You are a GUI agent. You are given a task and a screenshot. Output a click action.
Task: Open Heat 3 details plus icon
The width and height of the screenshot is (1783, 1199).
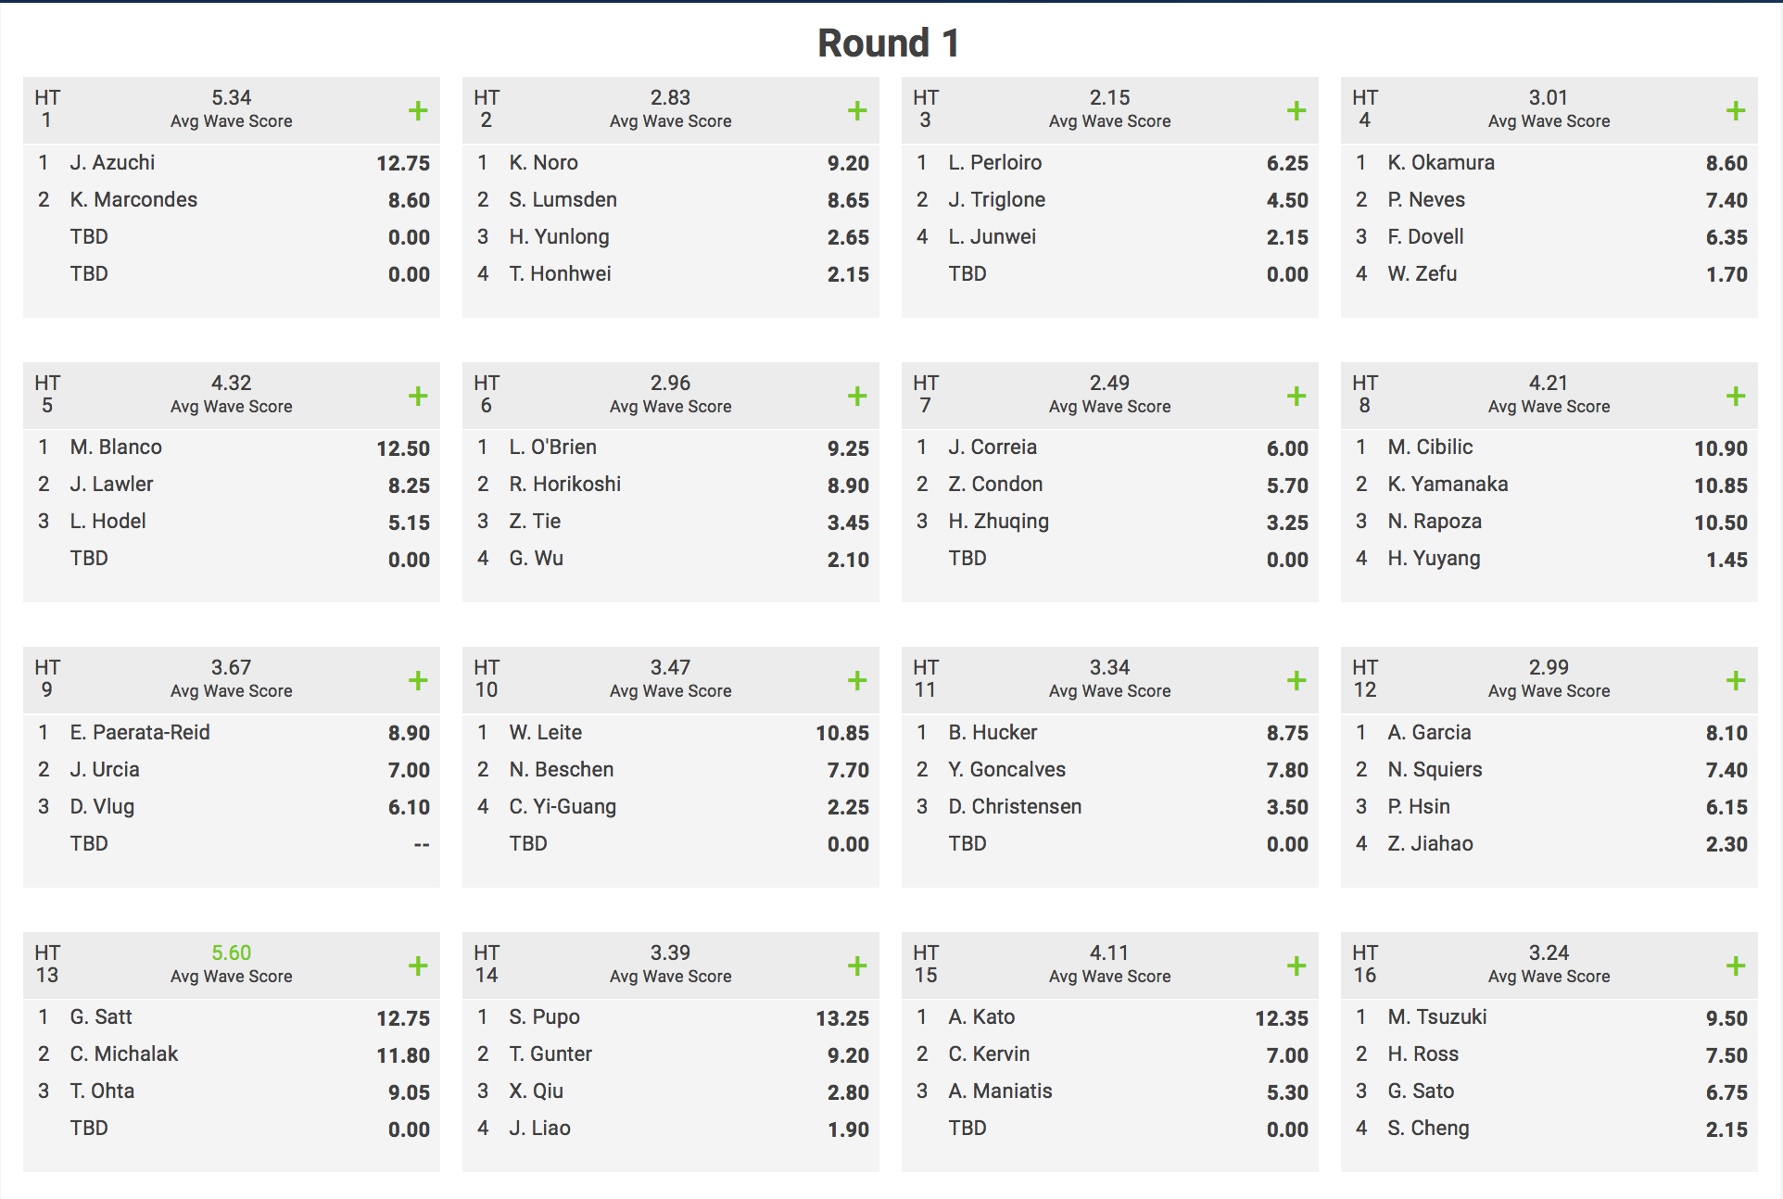click(1296, 111)
